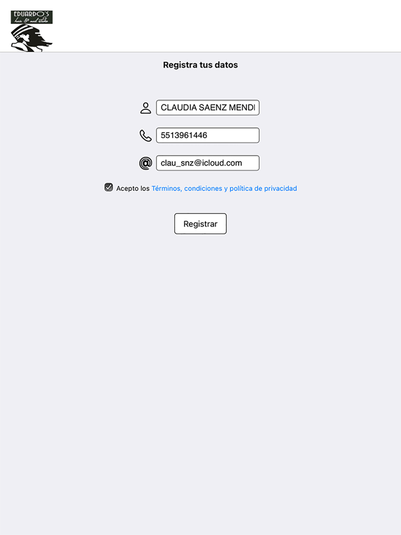This screenshot has height=535, width=401.
Task: Focus the phone field with 5513961446
Action: (208, 135)
